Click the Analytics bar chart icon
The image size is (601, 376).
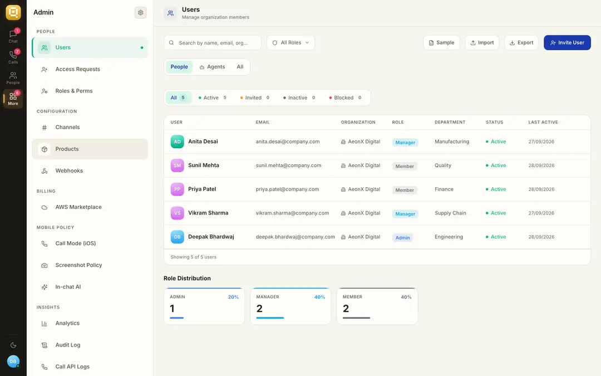click(45, 324)
